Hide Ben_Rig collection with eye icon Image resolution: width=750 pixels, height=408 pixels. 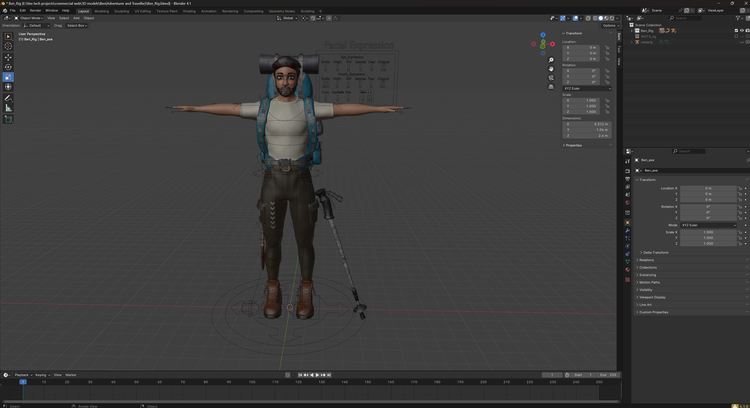pos(742,30)
